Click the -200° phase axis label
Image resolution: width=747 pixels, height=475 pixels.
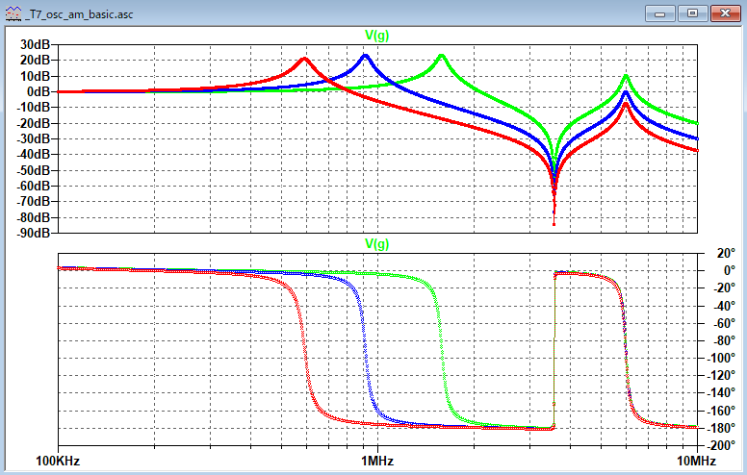[x=721, y=445]
